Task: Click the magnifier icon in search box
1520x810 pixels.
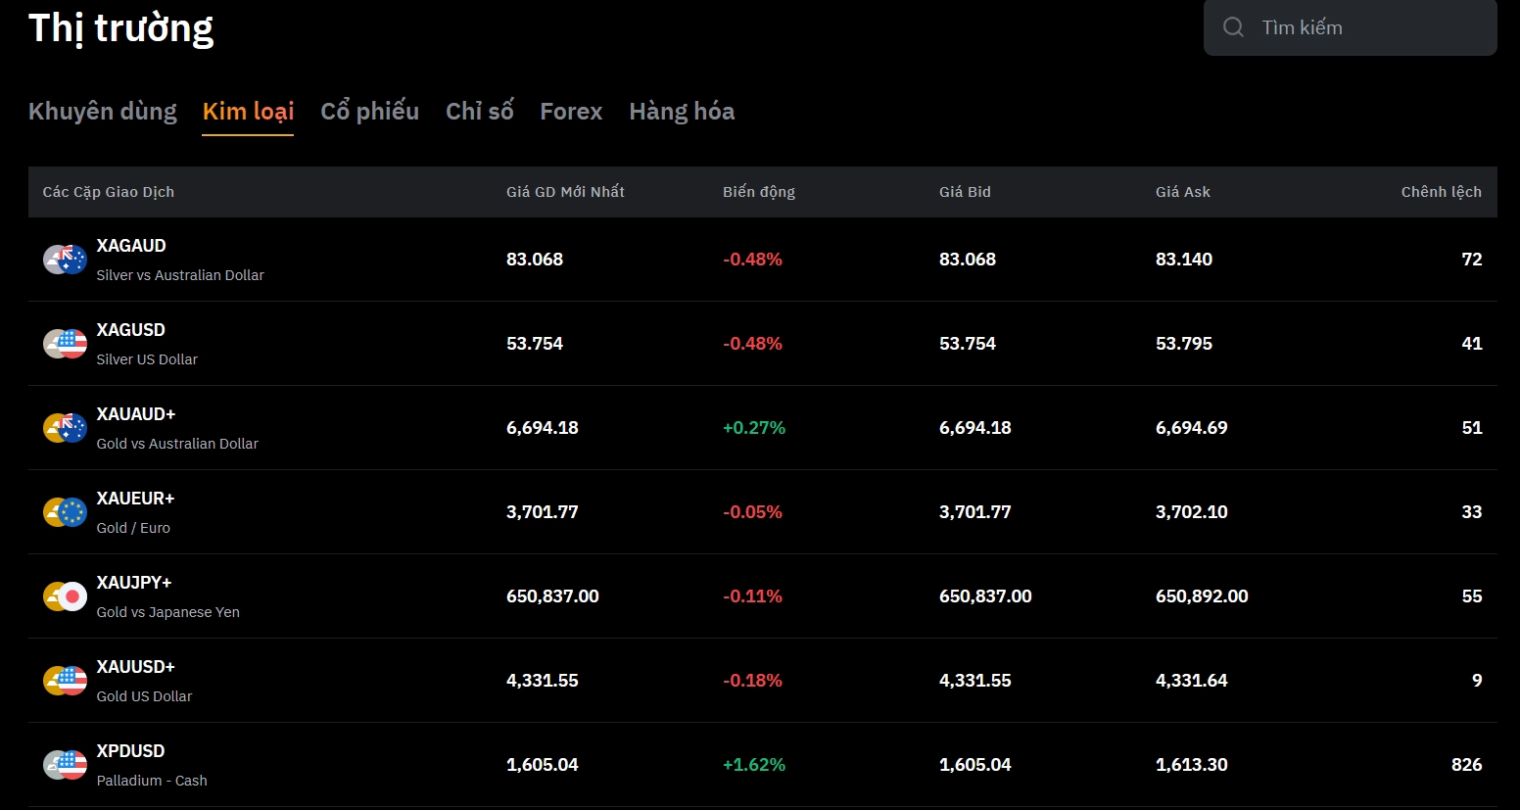Action: [x=1233, y=27]
